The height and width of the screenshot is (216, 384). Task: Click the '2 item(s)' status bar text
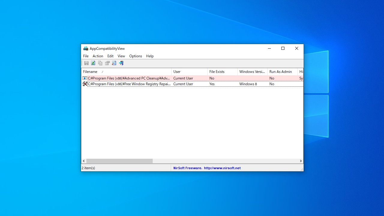88,168
